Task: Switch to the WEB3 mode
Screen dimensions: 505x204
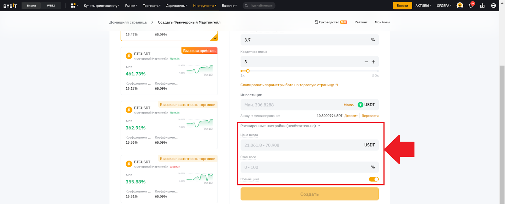Action: (51, 6)
